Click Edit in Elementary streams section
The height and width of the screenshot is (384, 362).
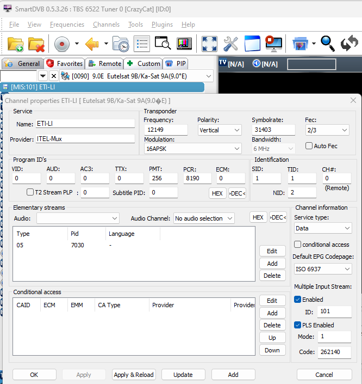[x=272, y=251]
